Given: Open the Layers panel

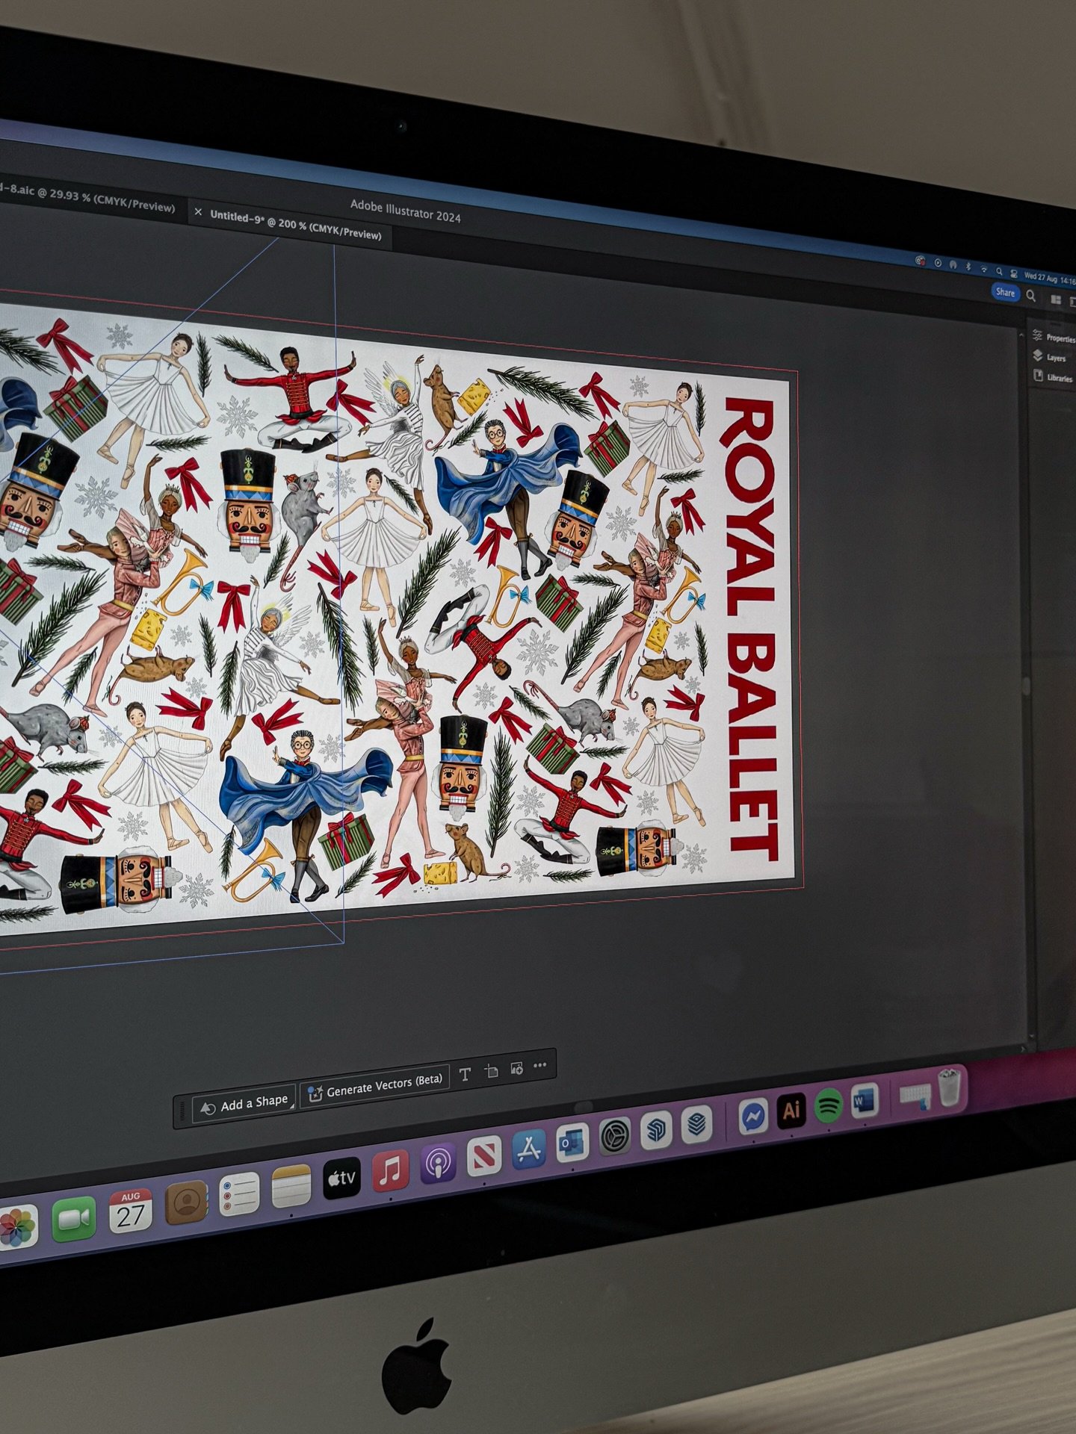Looking at the screenshot, I should (1049, 357).
